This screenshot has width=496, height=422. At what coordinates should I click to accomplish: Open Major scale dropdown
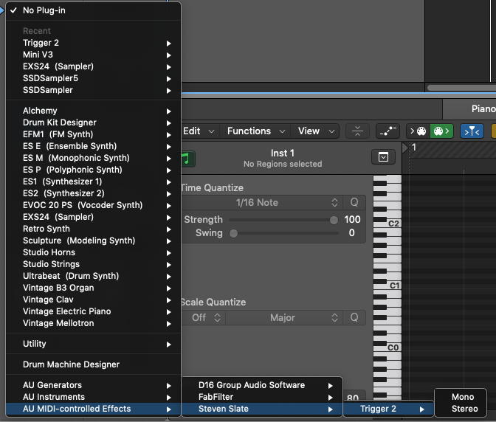pos(284,318)
